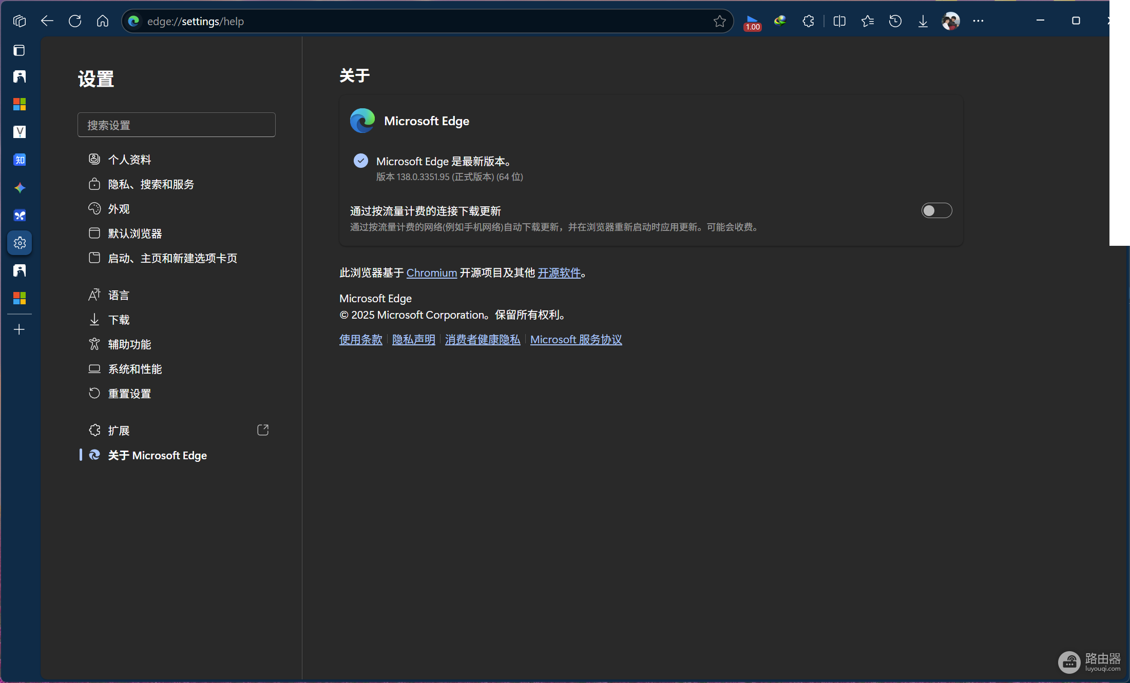Switch to the blue butterfly tab in sidebar
Screen dimensions: 1130x683
click(20, 216)
